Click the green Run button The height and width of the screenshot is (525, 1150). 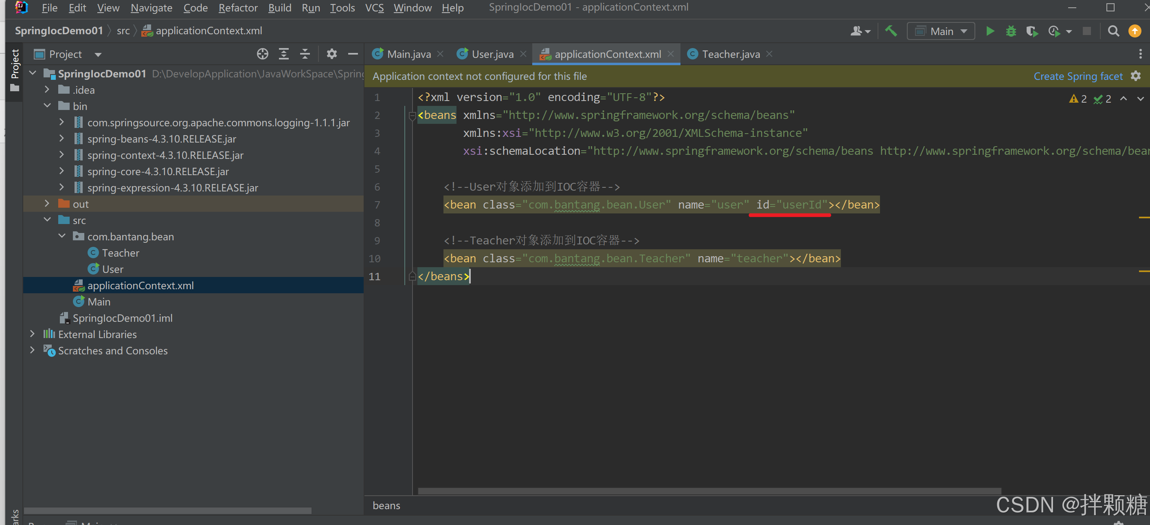[990, 31]
